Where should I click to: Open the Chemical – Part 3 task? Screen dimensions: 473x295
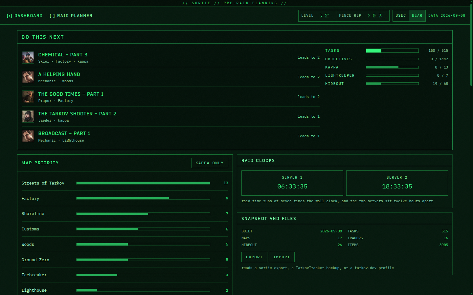63,55
